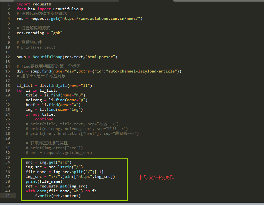Click the comment '# 查看响应体'
Viewport: 264px width, 205px height.
29,42
